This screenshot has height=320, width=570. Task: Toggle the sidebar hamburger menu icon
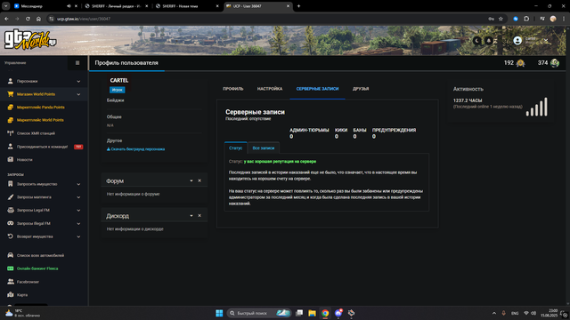[x=77, y=63]
